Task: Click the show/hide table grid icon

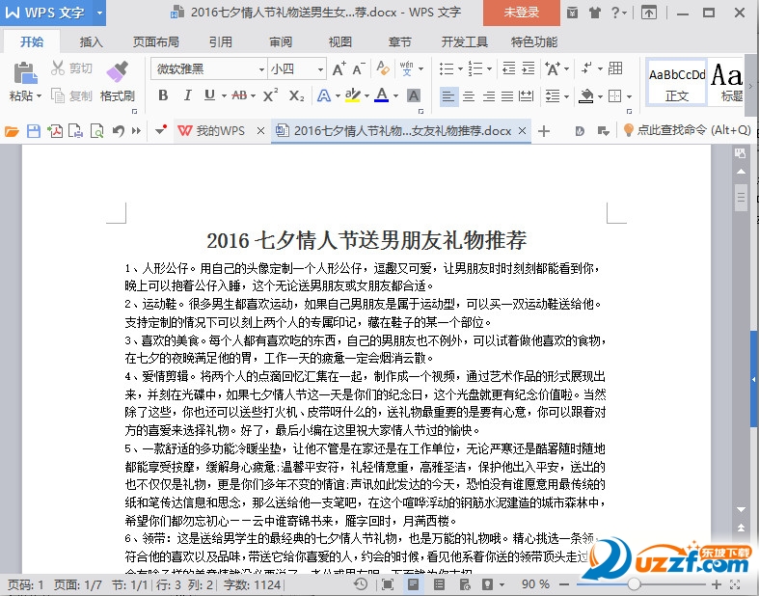Action: tap(615, 68)
